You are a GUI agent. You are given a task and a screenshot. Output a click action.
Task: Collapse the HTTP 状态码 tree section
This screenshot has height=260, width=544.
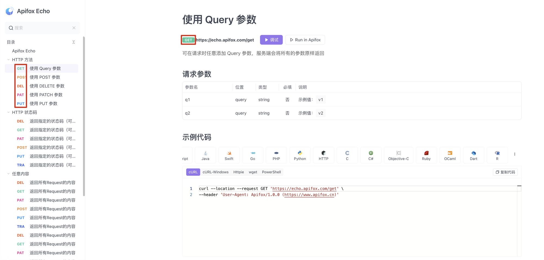pos(8,112)
